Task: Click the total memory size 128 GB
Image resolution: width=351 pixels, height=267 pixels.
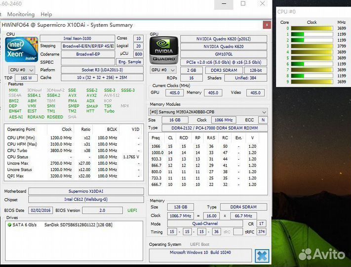Action: (180, 207)
